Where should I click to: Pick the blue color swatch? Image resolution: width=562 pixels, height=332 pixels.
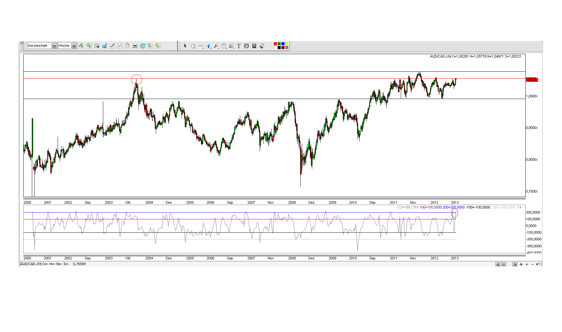[x=283, y=44]
